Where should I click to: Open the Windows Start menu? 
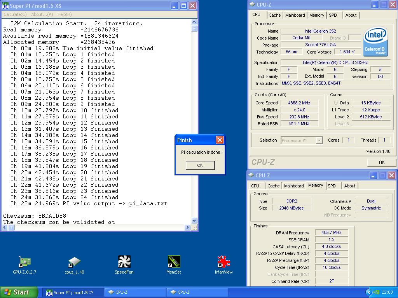(x=19, y=292)
